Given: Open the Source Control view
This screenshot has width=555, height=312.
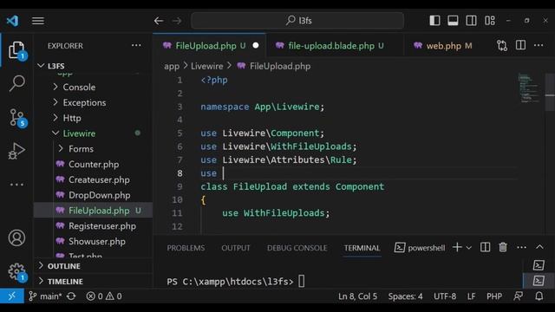Looking at the screenshot, I should click(x=16, y=117).
